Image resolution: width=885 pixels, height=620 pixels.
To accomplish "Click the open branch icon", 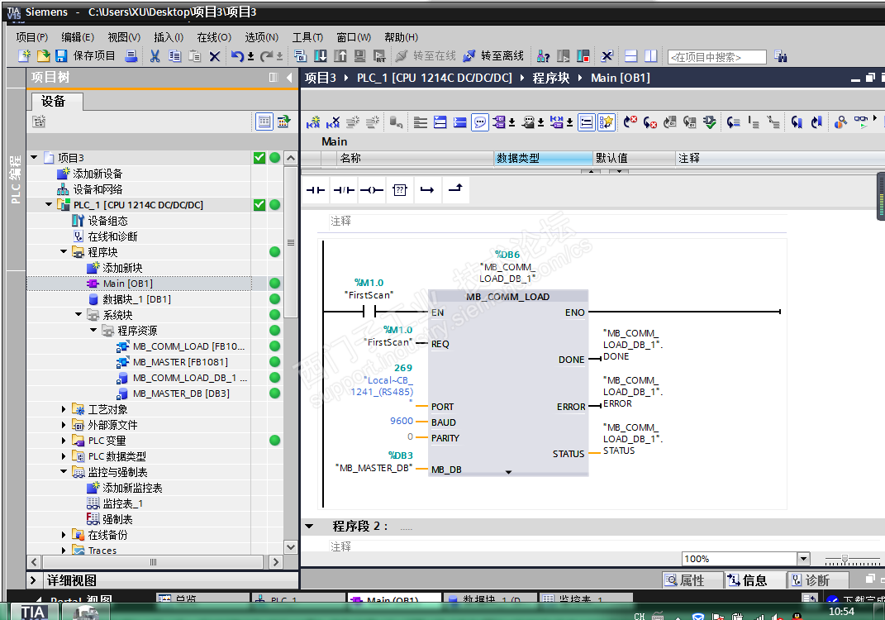I will pos(427,190).
